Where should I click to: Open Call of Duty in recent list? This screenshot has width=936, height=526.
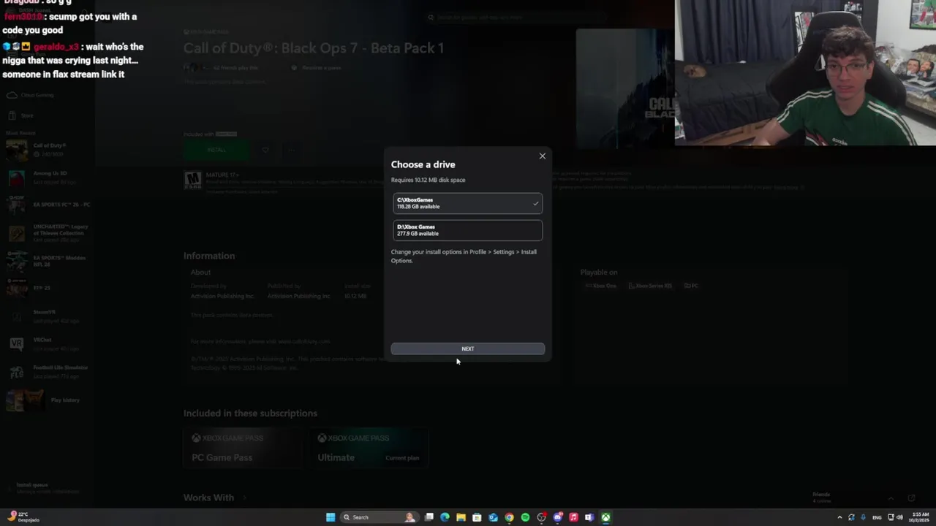(47, 149)
